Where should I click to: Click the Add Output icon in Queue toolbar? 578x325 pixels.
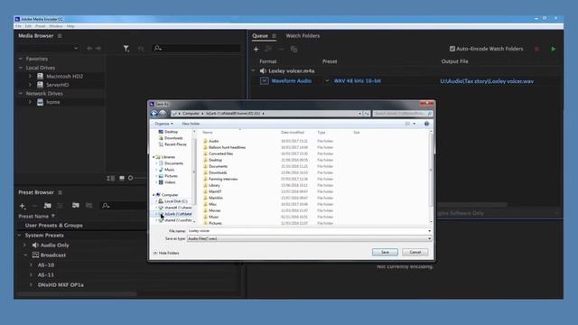pos(268,49)
